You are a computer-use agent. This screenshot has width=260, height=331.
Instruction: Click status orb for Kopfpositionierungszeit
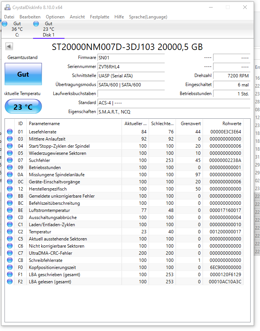[x=10, y=267]
